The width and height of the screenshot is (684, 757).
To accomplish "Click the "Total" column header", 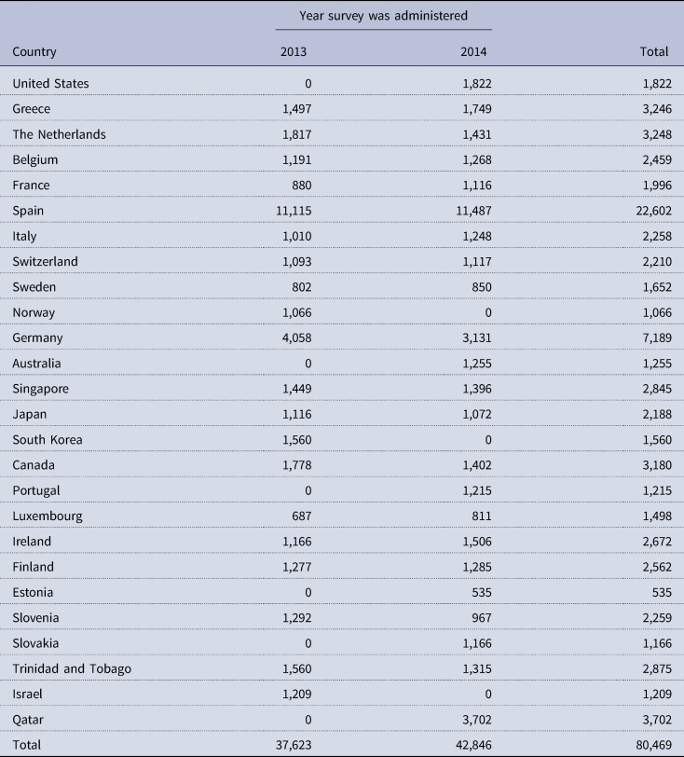I will click(x=655, y=51).
